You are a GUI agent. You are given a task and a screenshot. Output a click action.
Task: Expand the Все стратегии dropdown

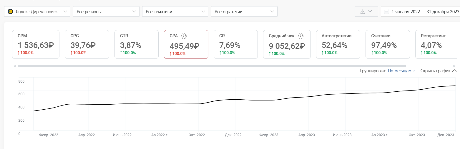tap(244, 12)
